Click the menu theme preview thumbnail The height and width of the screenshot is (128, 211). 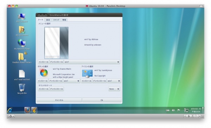[56, 43]
